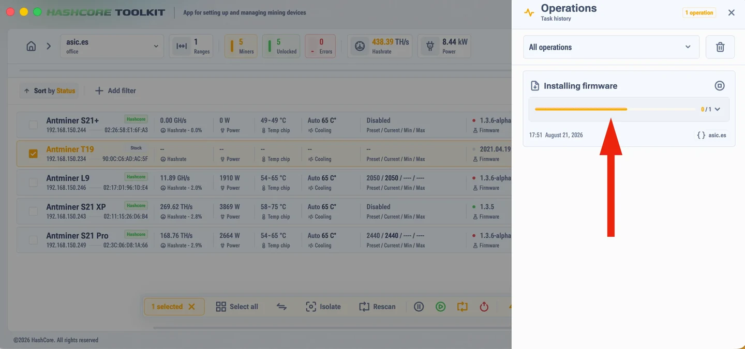
Task: Expand the 0/1 progress details chevron
Action: coord(717,109)
